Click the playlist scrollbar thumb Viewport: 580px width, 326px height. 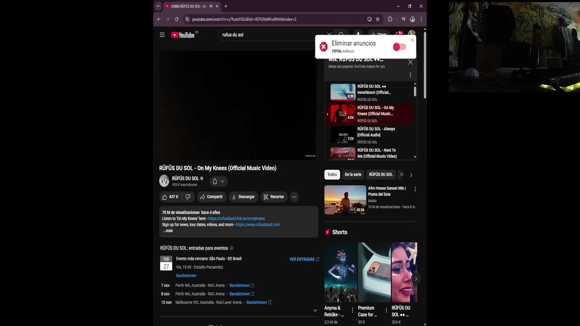415,91
